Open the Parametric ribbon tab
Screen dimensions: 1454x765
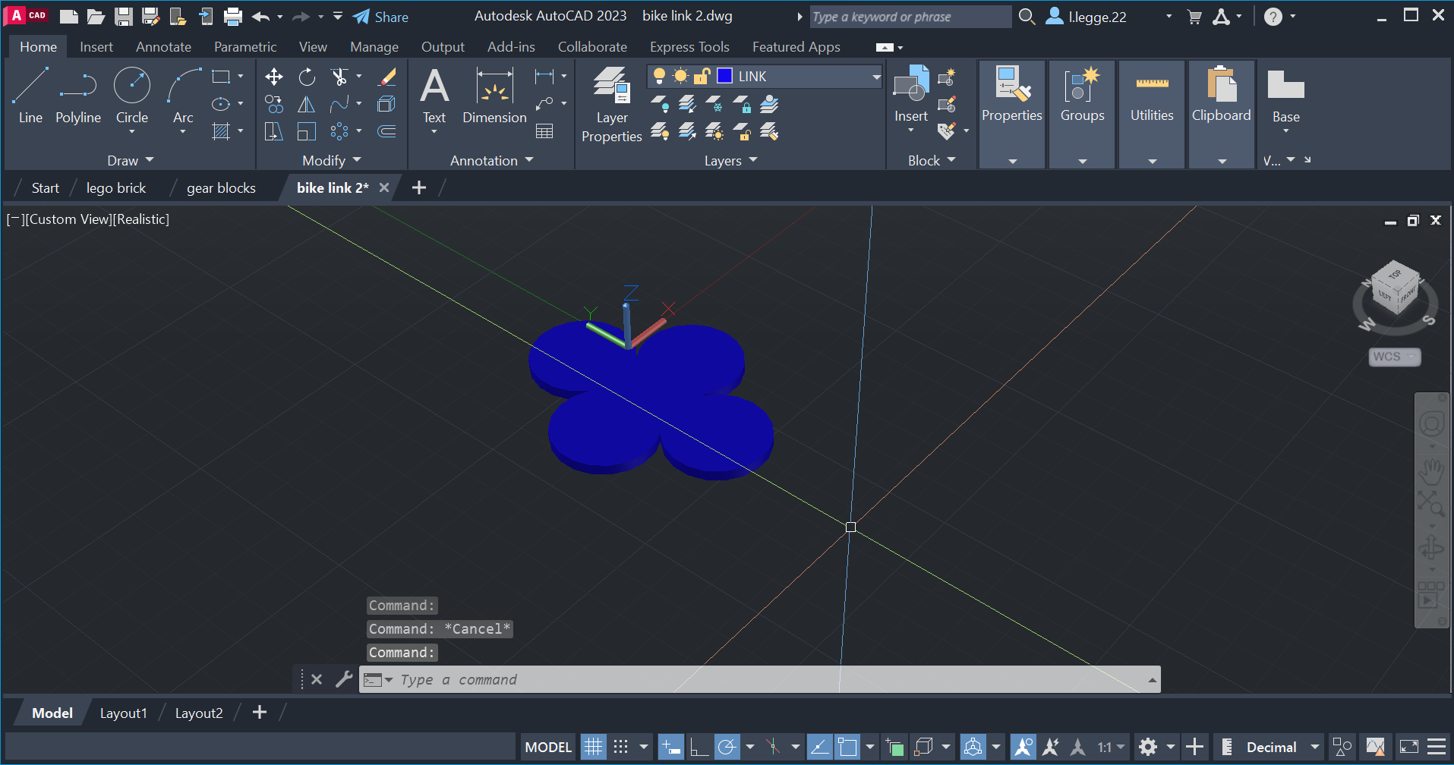pyautogui.click(x=245, y=47)
